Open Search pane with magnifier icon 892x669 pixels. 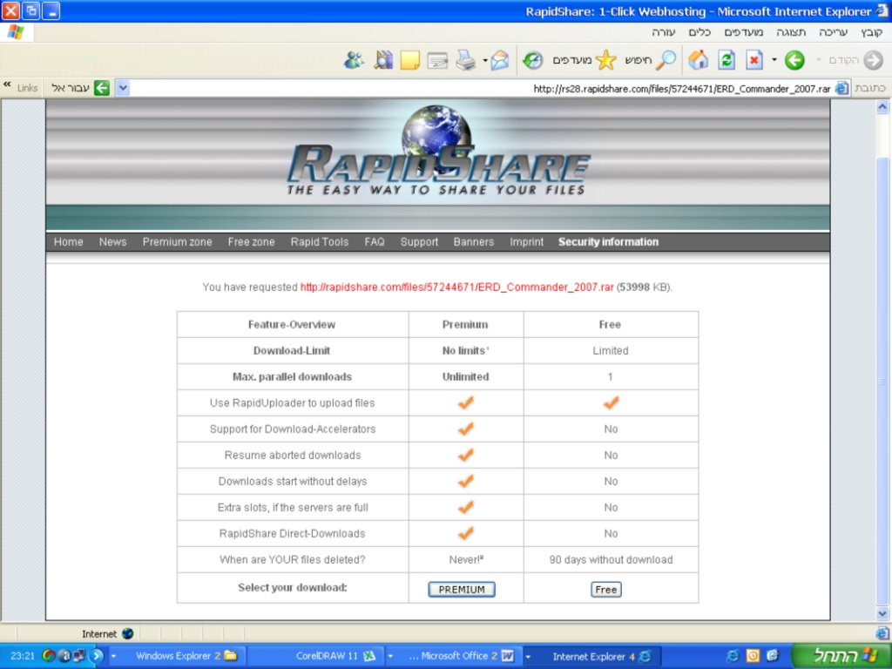(x=666, y=60)
